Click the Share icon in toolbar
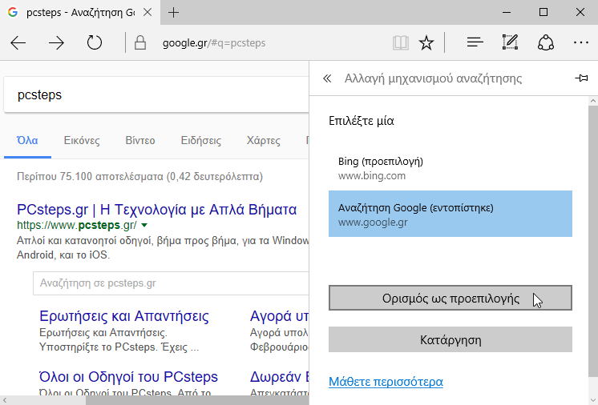The image size is (598, 405). pyautogui.click(x=546, y=42)
